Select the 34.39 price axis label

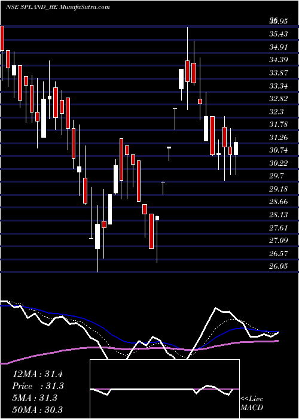point(279,60)
